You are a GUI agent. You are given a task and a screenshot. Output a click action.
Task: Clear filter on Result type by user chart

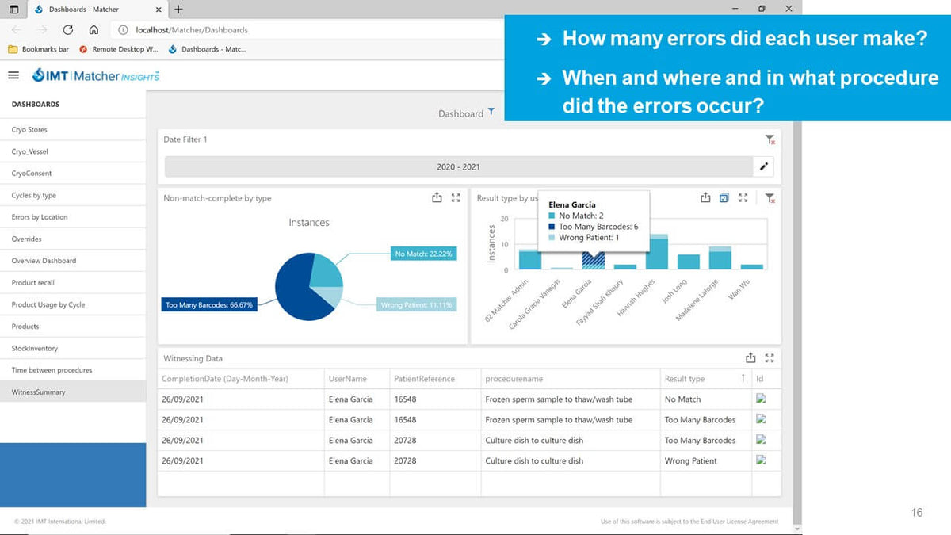tap(770, 198)
